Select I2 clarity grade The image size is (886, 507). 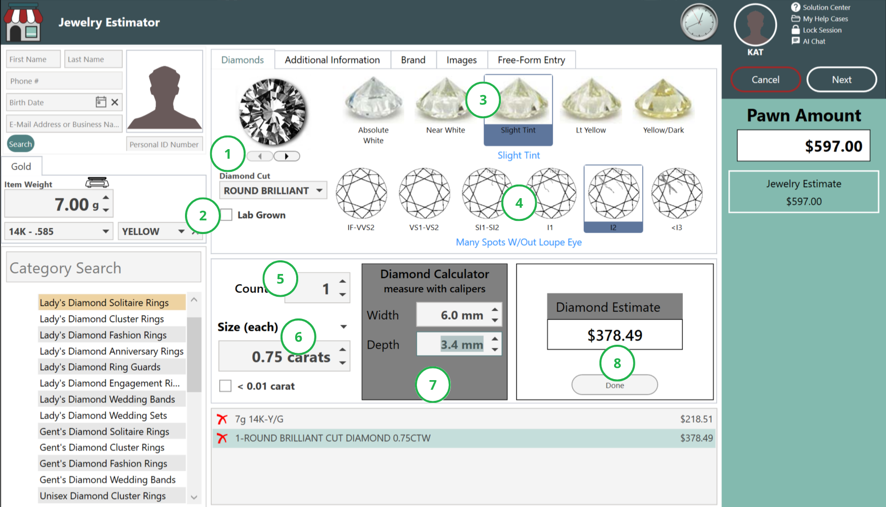[613, 199]
